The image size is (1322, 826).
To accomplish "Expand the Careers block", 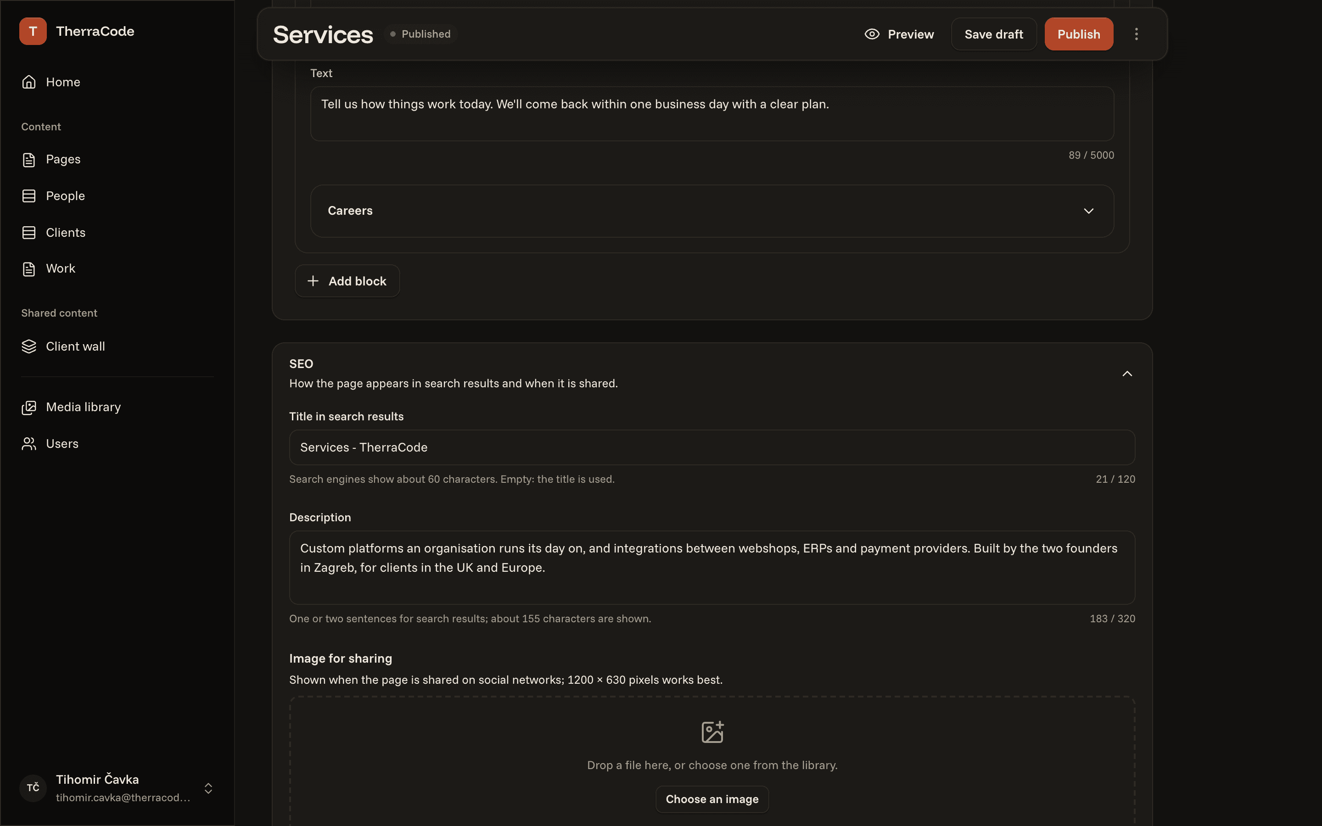I will pyautogui.click(x=712, y=211).
